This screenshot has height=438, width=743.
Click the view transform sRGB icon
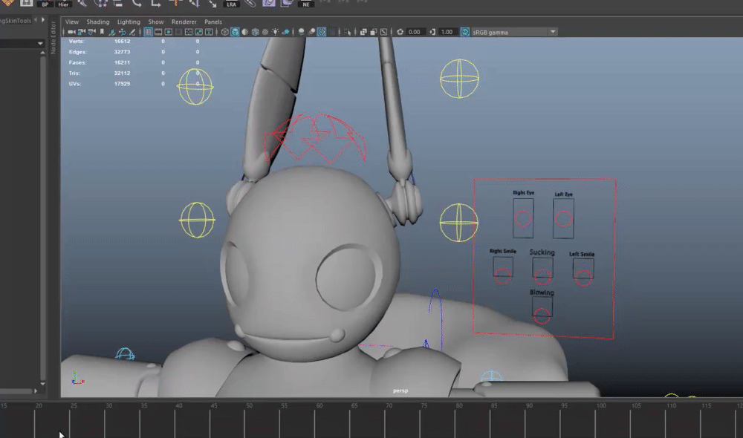pyautogui.click(x=465, y=32)
